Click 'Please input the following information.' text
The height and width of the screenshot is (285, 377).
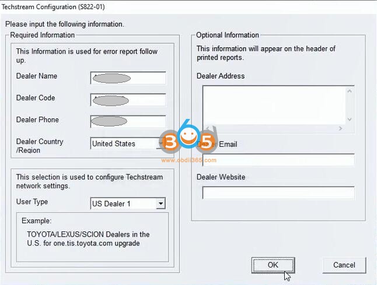65,24
